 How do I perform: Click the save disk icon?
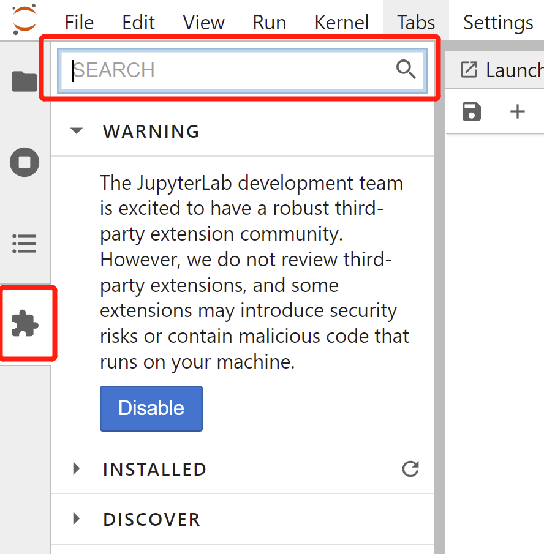point(472,111)
